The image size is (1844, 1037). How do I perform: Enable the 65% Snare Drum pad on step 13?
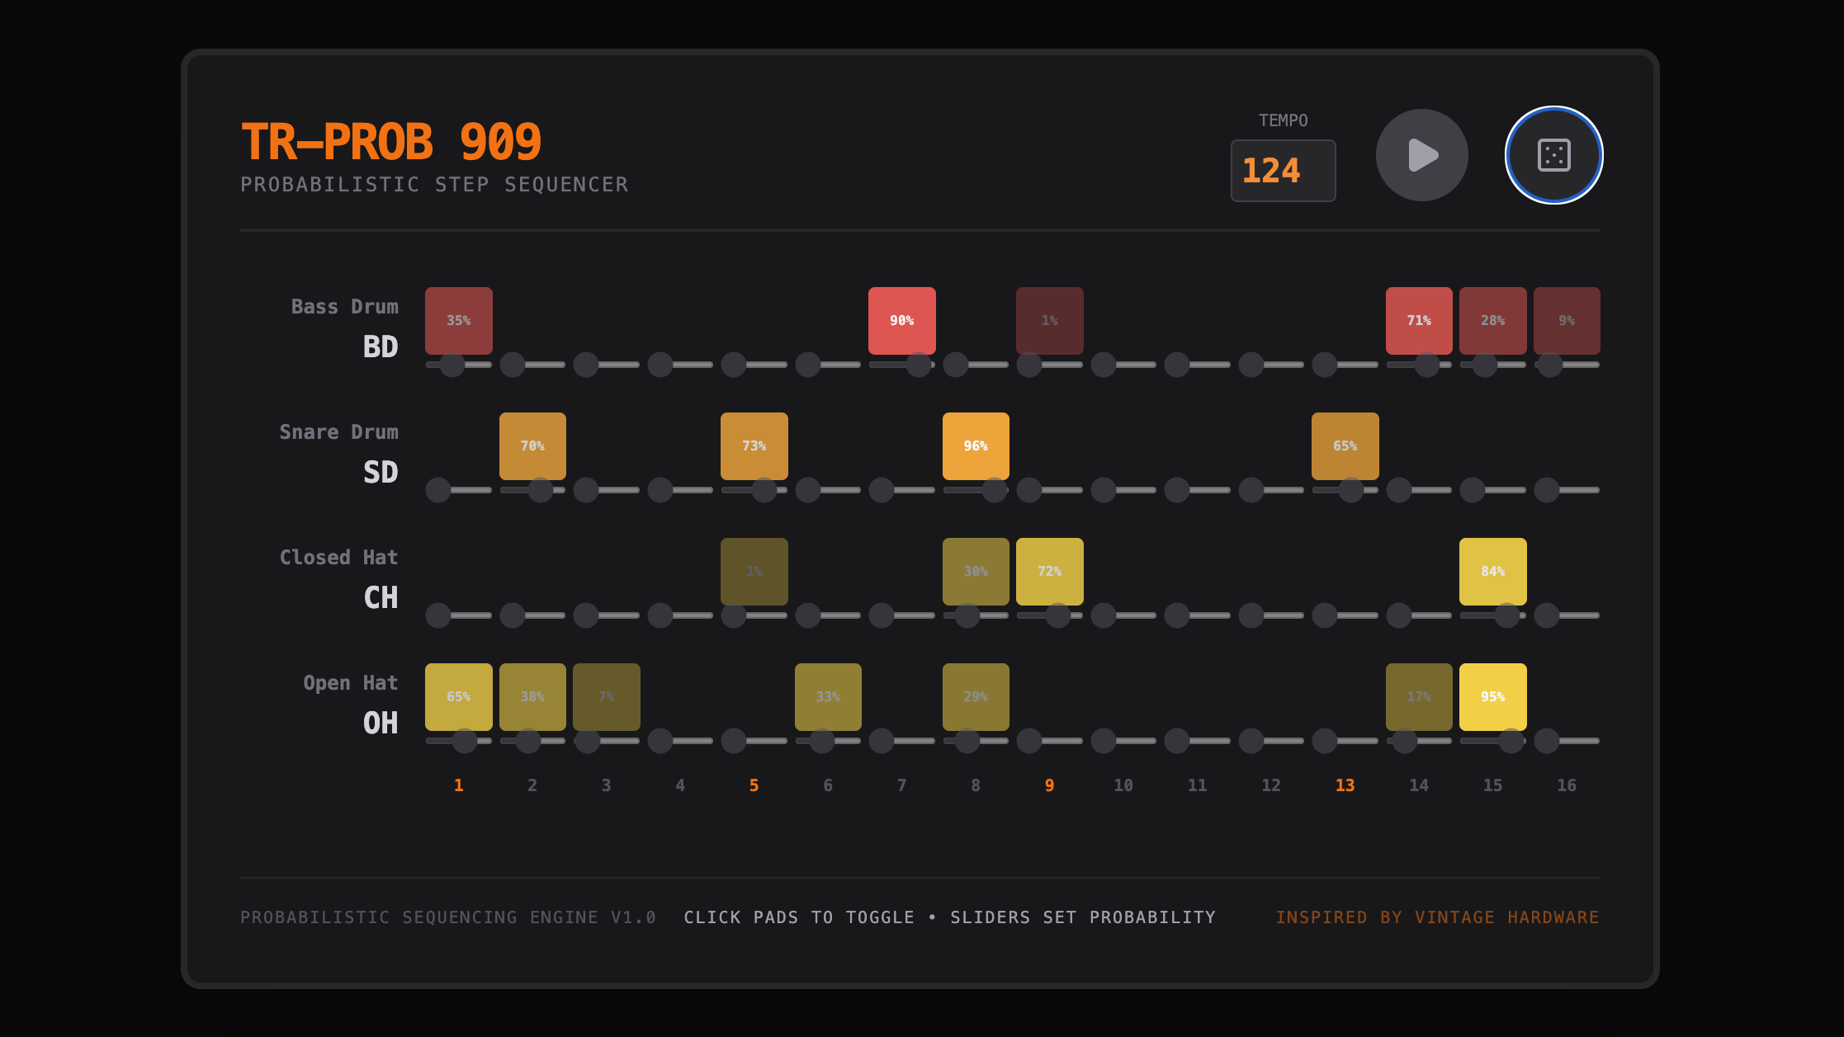pos(1345,445)
